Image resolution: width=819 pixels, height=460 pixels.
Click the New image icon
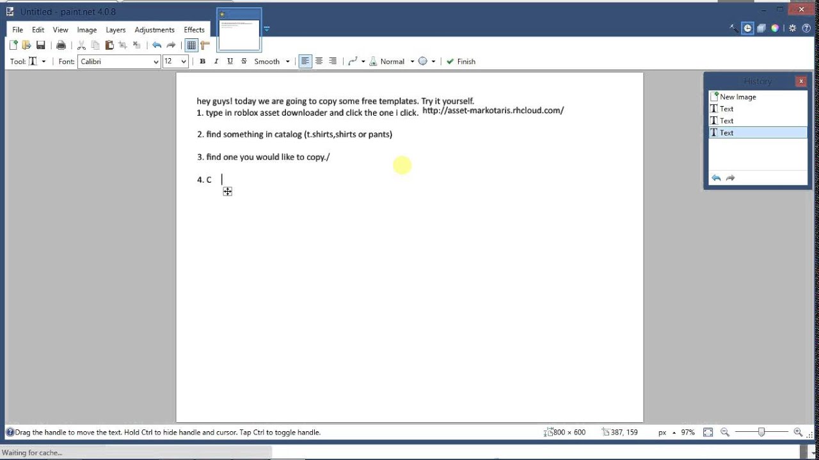point(13,45)
